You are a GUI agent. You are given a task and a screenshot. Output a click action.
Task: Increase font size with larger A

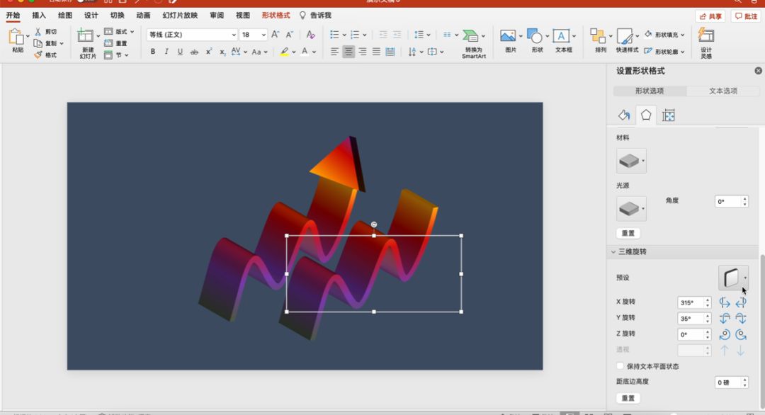pos(275,34)
